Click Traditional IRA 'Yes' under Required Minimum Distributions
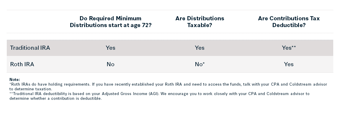340x113 pixels. (x=111, y=48)
